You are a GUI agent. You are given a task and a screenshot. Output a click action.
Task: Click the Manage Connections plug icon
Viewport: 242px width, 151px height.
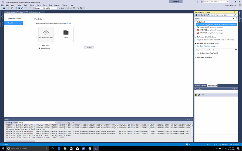click(x=204, y=15)
